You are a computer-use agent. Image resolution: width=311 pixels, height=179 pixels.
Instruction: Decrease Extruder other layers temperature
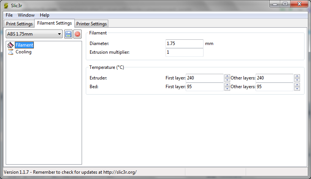click(x=297, y=80)
